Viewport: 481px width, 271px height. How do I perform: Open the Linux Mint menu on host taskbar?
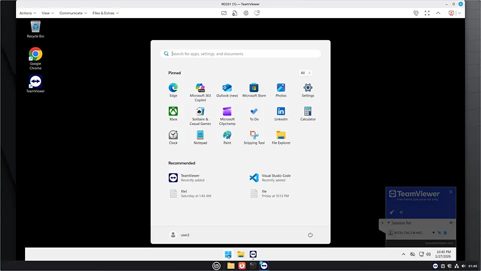(216, 266)
